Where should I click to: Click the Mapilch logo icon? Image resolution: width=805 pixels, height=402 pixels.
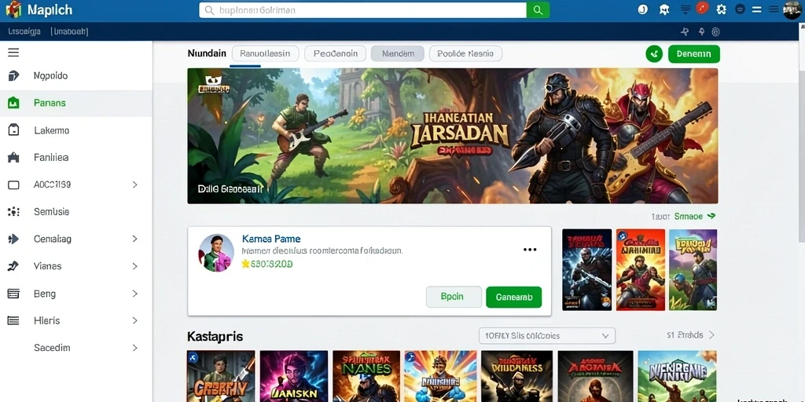tap(13, 9)
